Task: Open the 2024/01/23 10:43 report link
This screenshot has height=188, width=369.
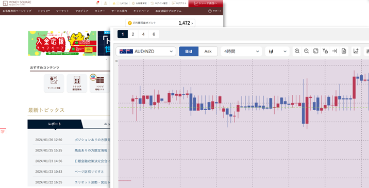Action: pyautogui.click(x=89, y=172)
